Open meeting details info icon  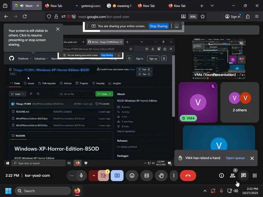click(221, 175)
